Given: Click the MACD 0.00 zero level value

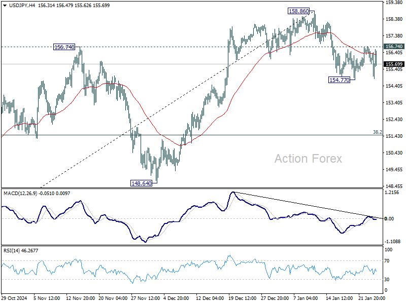Looking at the screenshot, I should pyautogui.click(x=389, y=219).
